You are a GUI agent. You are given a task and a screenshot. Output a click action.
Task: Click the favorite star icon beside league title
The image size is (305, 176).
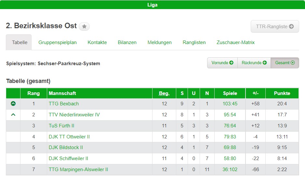pyautogui.click(x=84, y=27)
